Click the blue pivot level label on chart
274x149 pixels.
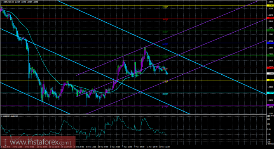pyautogui.click(x=165, y=44)
